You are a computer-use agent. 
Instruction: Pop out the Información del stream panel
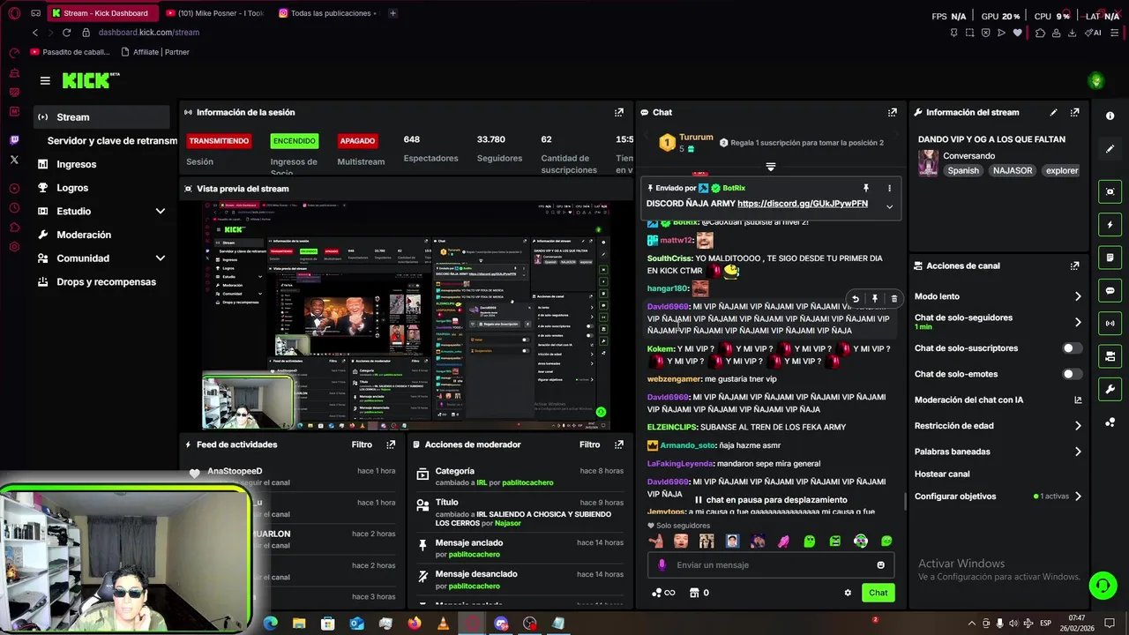pos(1074,113)
